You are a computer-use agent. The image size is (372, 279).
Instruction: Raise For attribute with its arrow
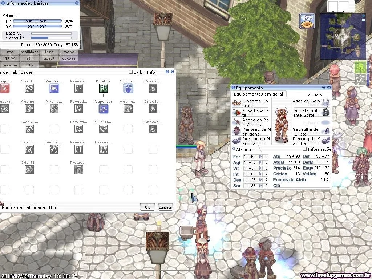pyautogui.click(x=260, y=157)
